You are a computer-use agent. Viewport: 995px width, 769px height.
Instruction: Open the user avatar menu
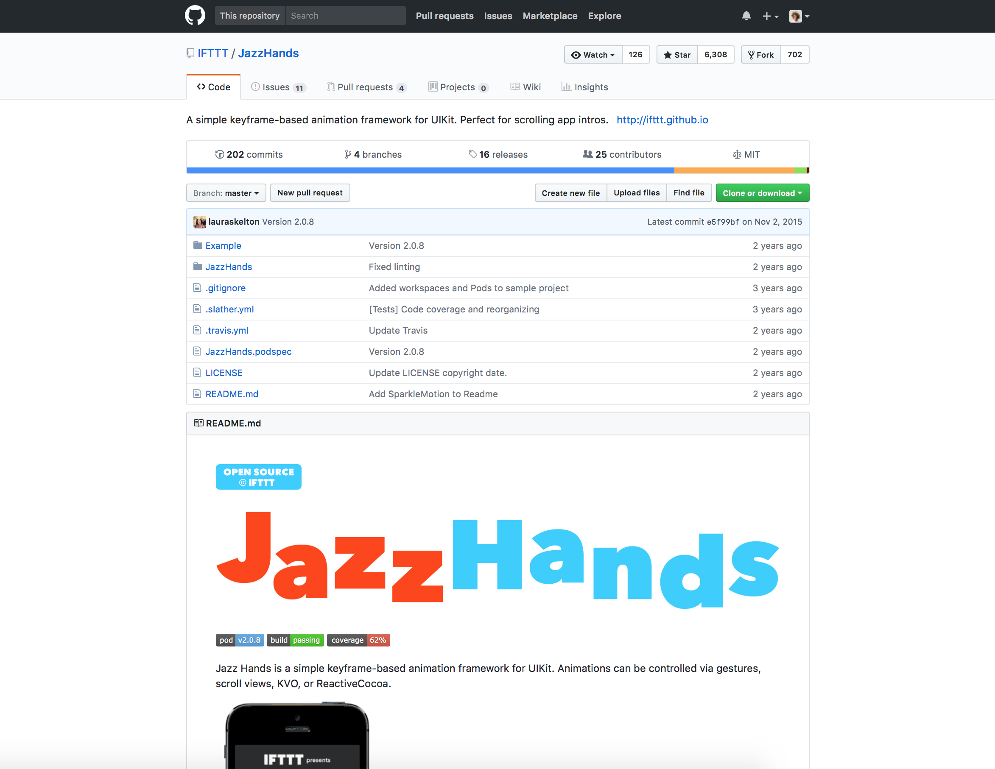799,16
